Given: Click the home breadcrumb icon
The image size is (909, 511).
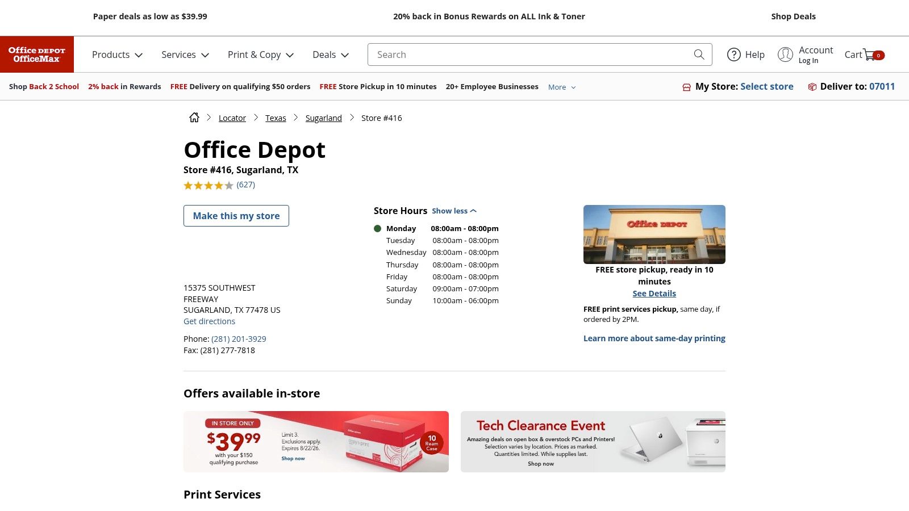Looking at the screenshot, I should pos(194,118).
